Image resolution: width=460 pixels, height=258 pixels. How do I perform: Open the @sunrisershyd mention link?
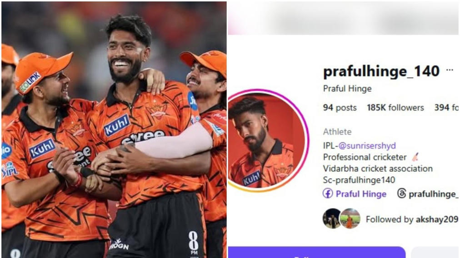[367, 146]
